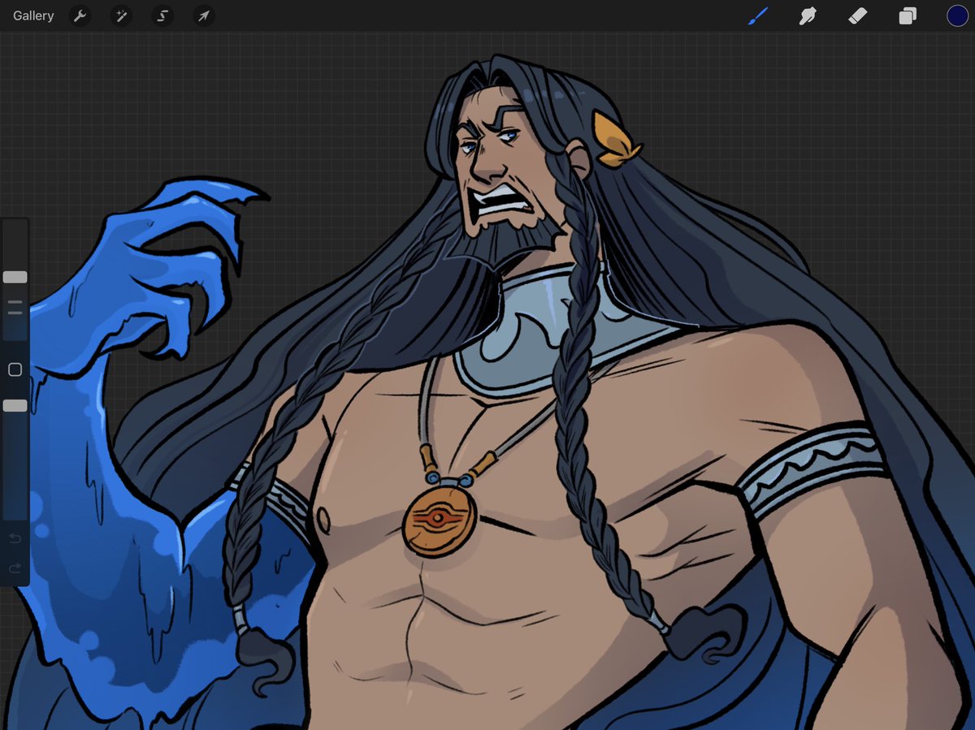
Task: Open the active color swatch picker
Action: pyautogui.click(x=957, y=15)
